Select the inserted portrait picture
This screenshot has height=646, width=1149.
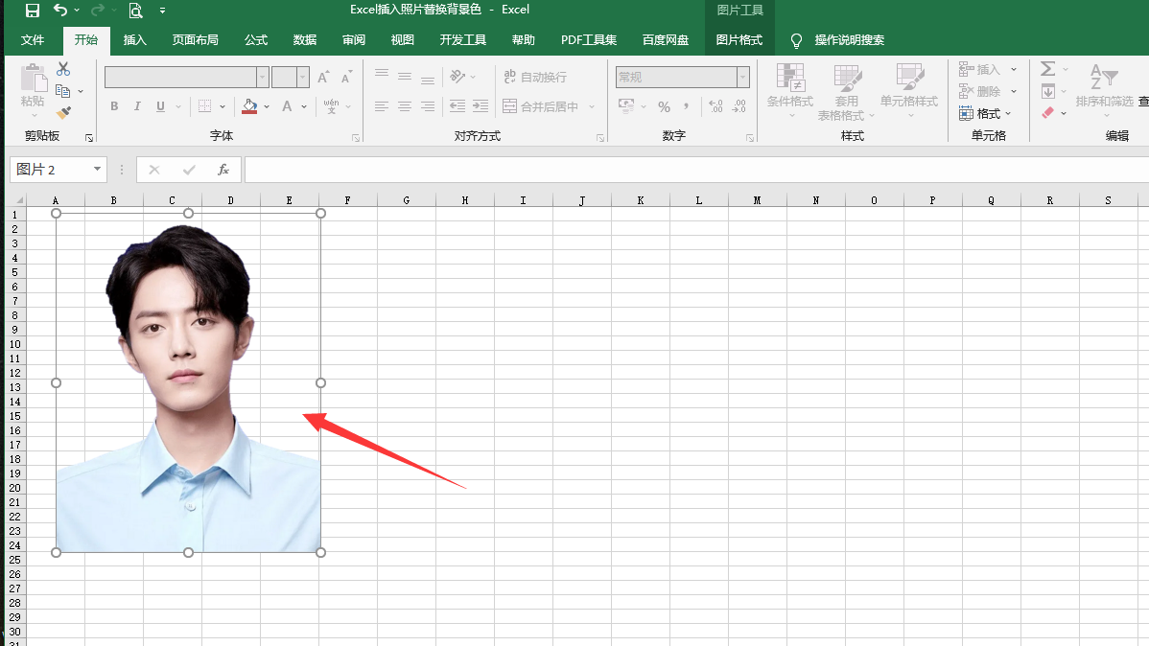click(x=188, y=383)
